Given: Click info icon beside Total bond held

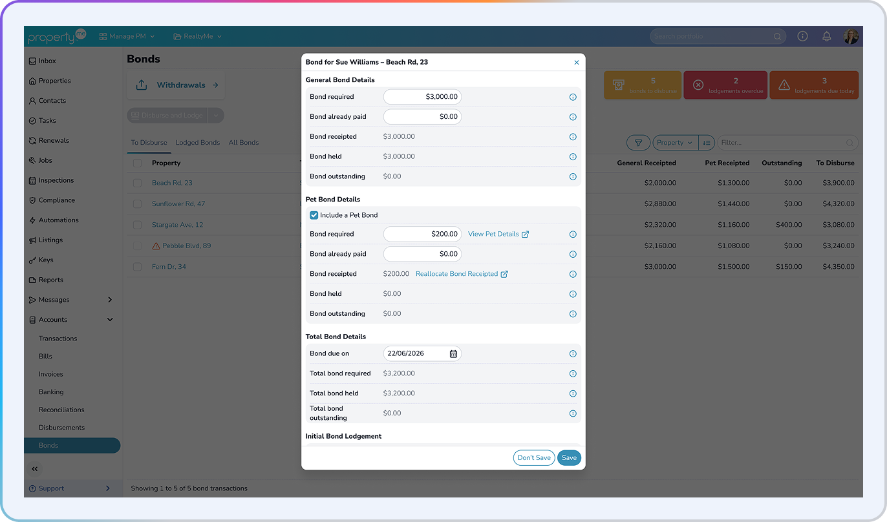Looking at the screenshot, I should [573, 393].
